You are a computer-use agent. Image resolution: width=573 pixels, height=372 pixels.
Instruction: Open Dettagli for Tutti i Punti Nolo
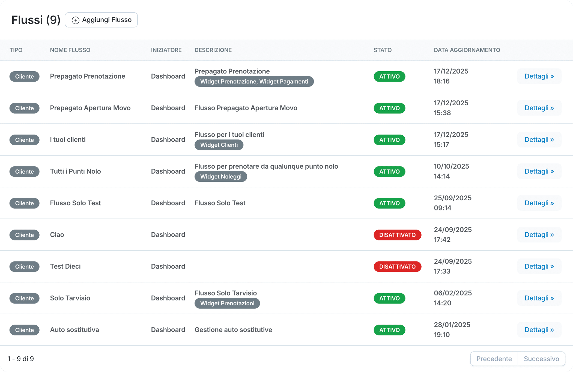click(x=539, y=171)
